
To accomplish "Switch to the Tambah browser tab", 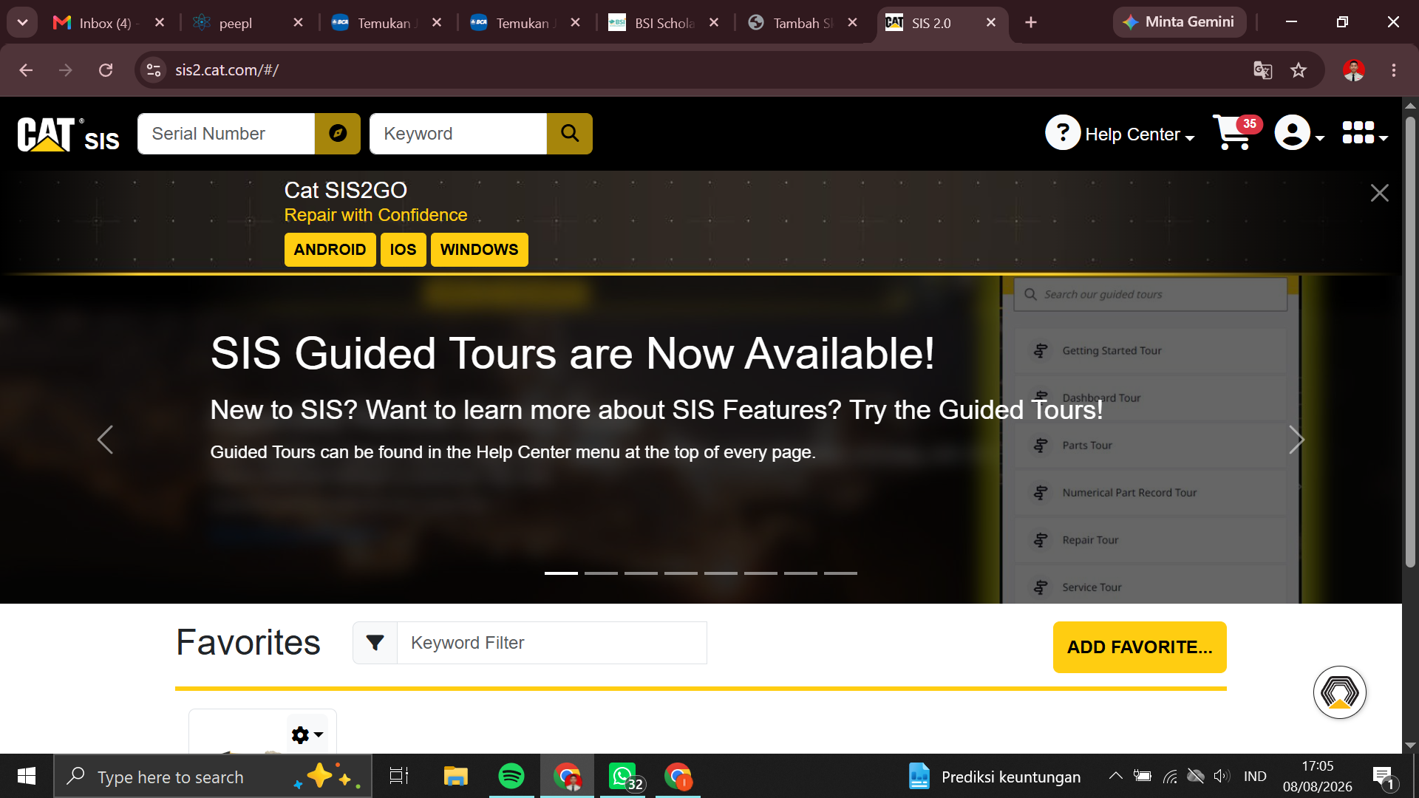I will pos(803,23).
